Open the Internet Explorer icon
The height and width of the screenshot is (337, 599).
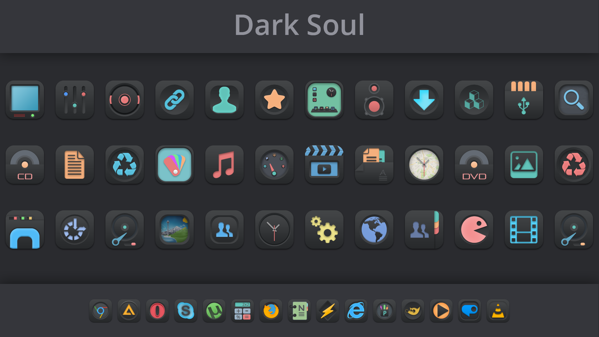click(x=356, y=311)
